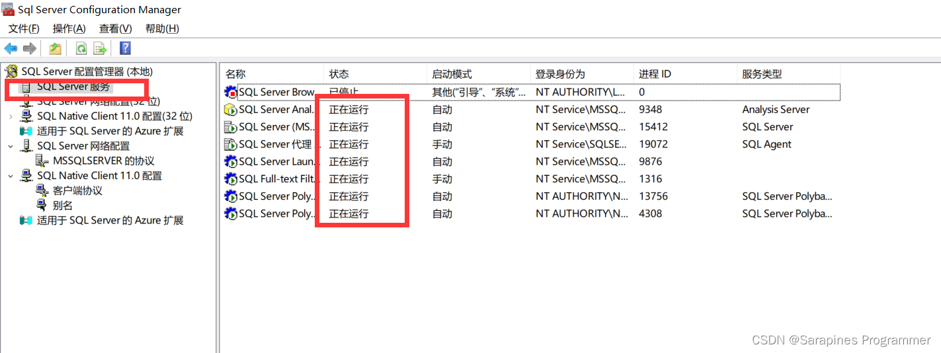Viewport: 941px width, 353px height.
Task: Click the SQL Agent service type cell
Action: (766, 144)
